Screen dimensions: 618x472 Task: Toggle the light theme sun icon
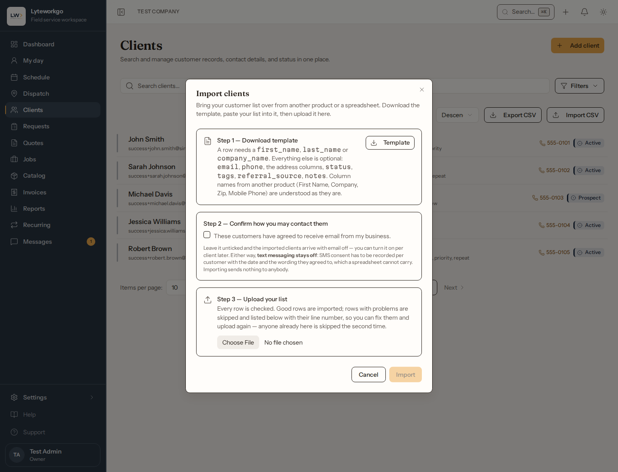point(603,12)
